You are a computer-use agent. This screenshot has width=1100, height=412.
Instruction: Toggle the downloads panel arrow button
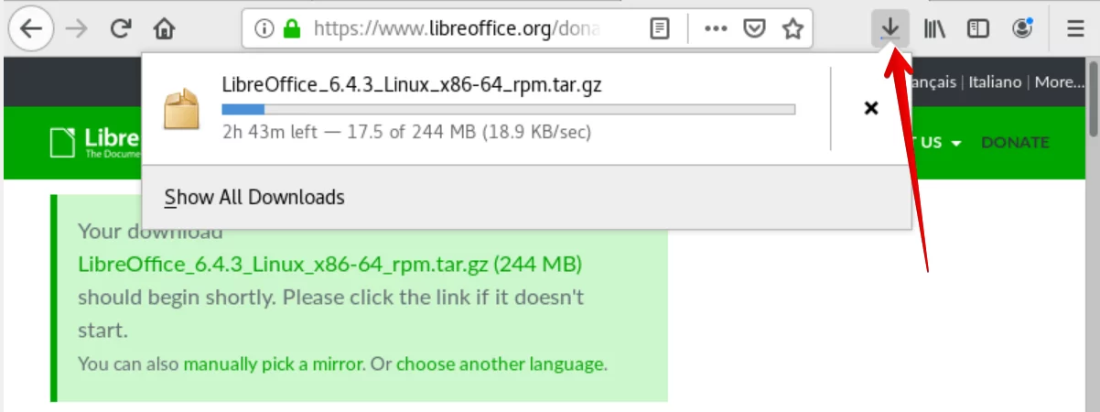(x=890, y=29)
